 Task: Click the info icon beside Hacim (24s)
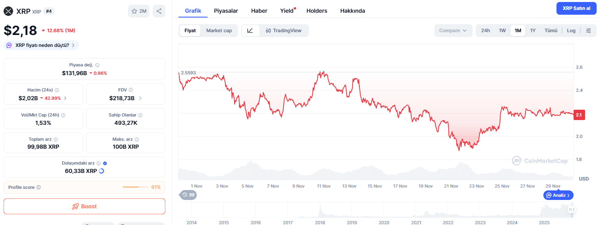57,90
